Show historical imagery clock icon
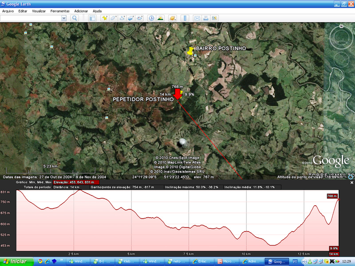Viewport: 355px width, 266px height. pyautogui.click(x=151, y=18)
